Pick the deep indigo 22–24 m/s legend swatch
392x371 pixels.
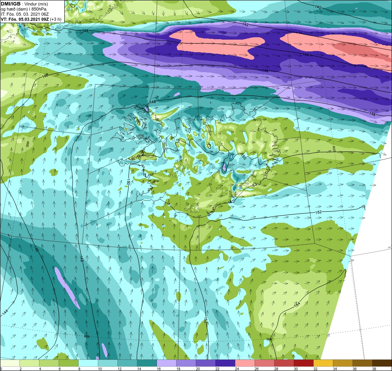[x=225, y=363]
